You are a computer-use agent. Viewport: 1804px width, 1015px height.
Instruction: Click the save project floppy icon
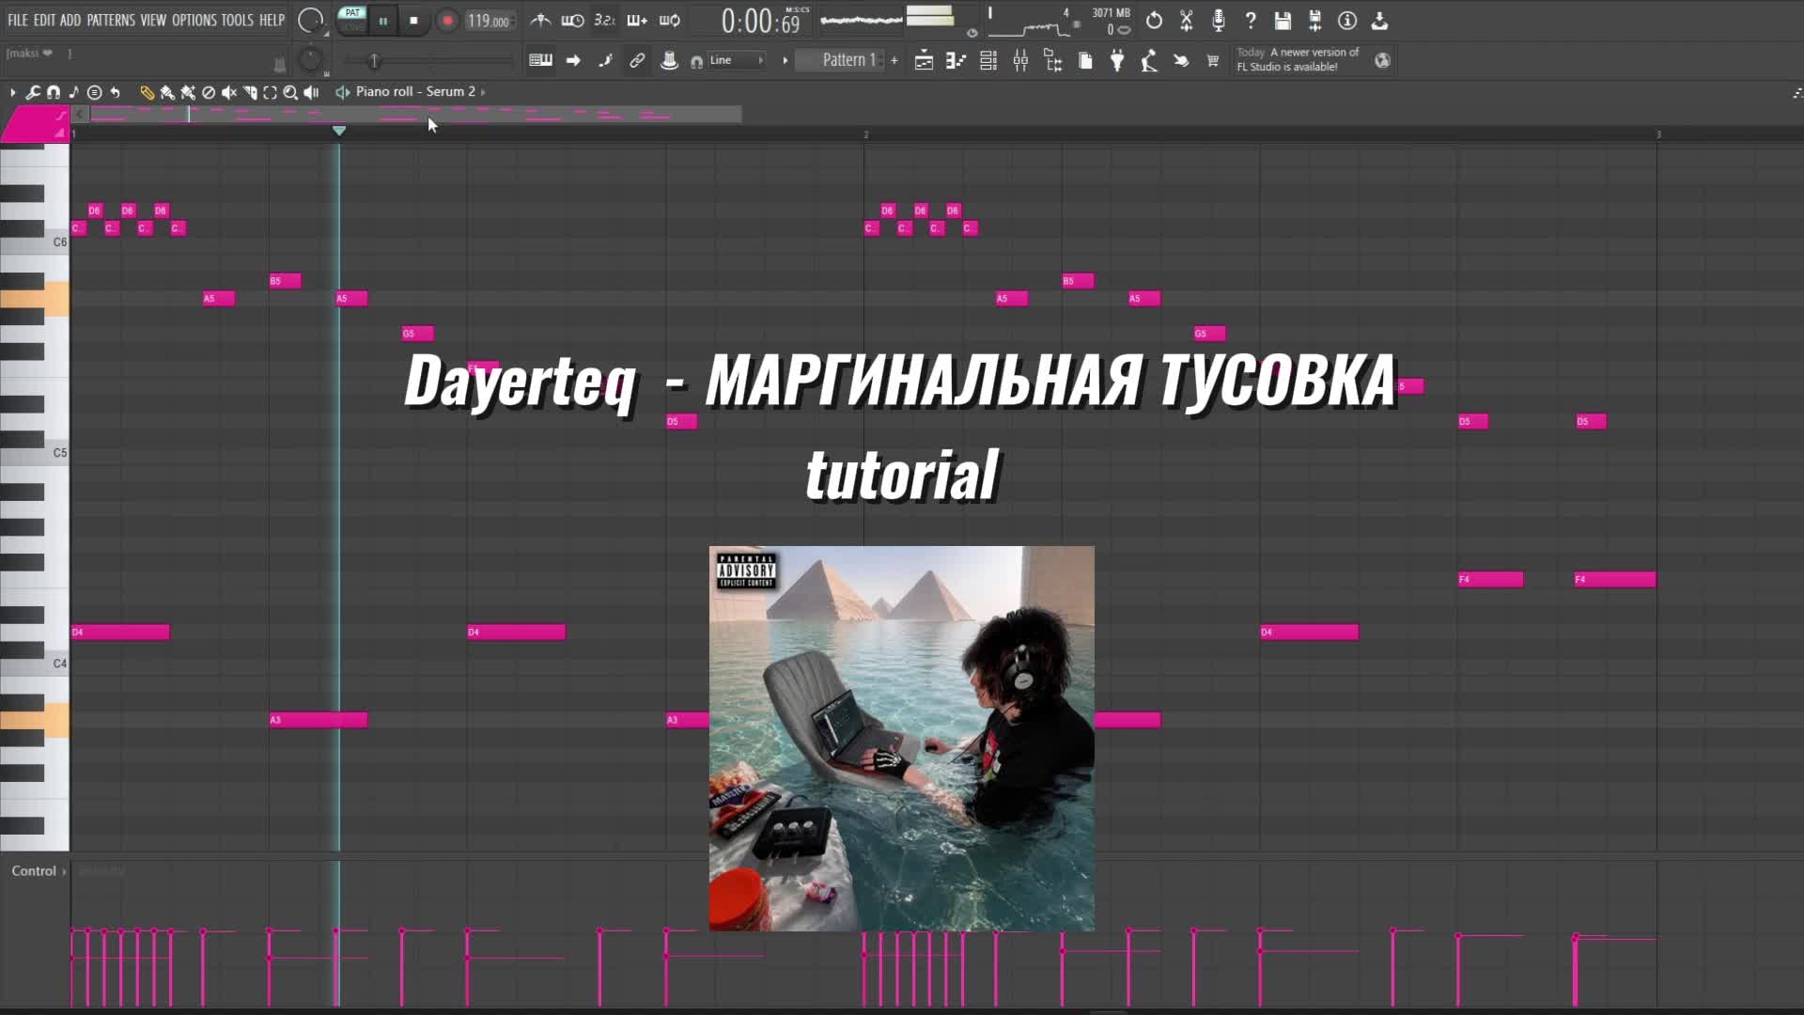[1283, 21]
